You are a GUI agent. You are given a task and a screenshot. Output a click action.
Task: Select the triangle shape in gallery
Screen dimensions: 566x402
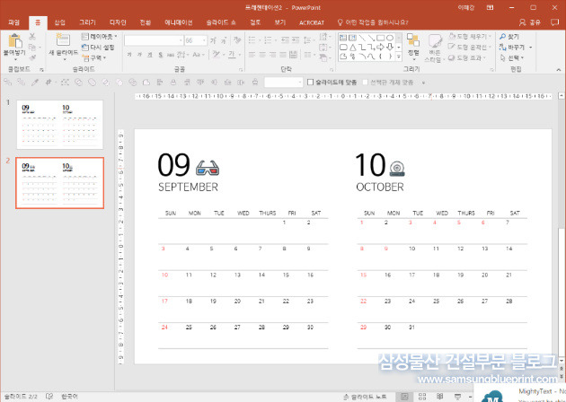353,48
